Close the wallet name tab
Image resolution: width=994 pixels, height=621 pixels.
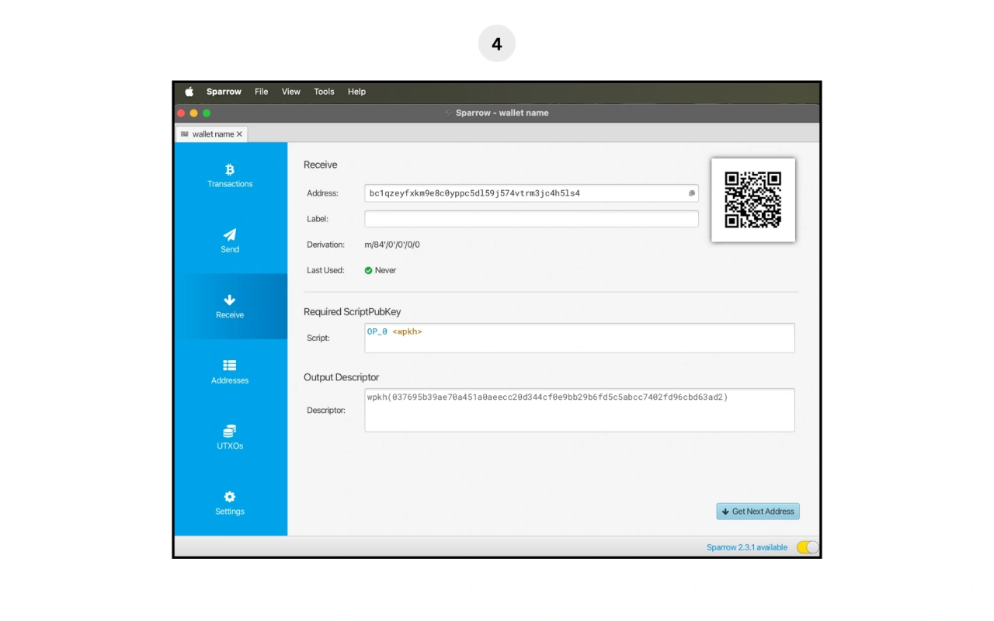239,134
